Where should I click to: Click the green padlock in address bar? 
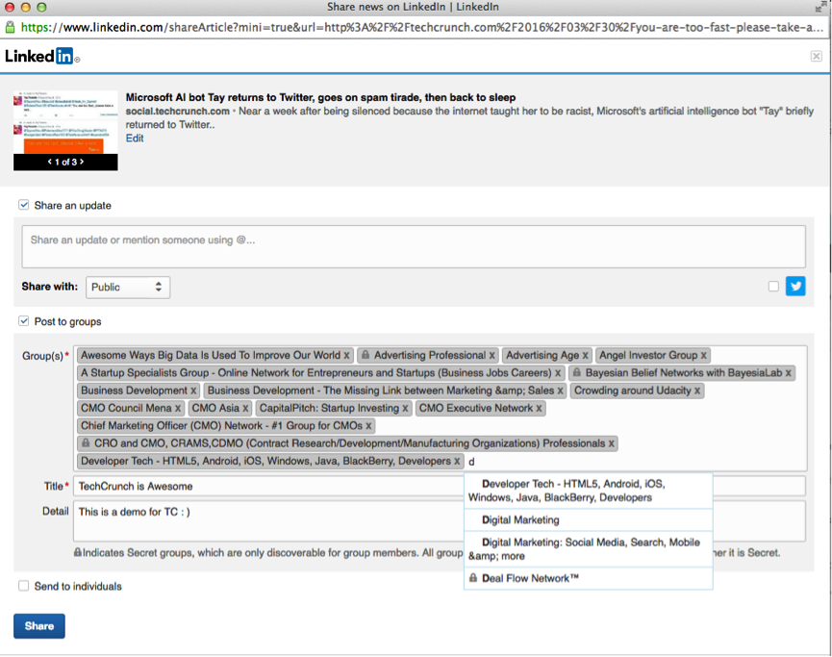click(x=10, y=27)
